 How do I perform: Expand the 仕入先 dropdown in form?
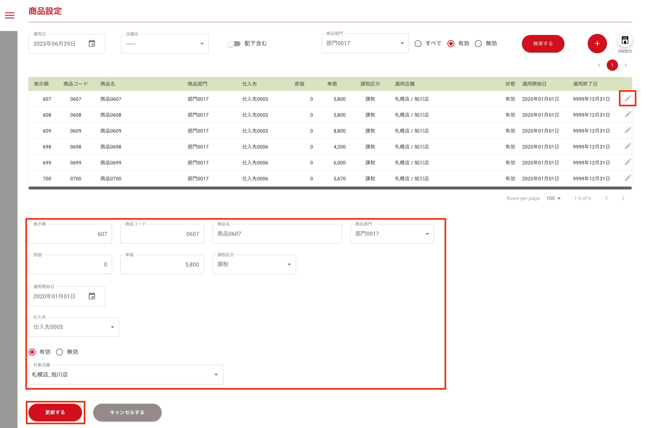pos(74,327)
